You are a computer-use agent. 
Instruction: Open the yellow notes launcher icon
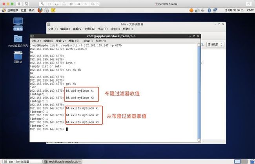[53, 10]
